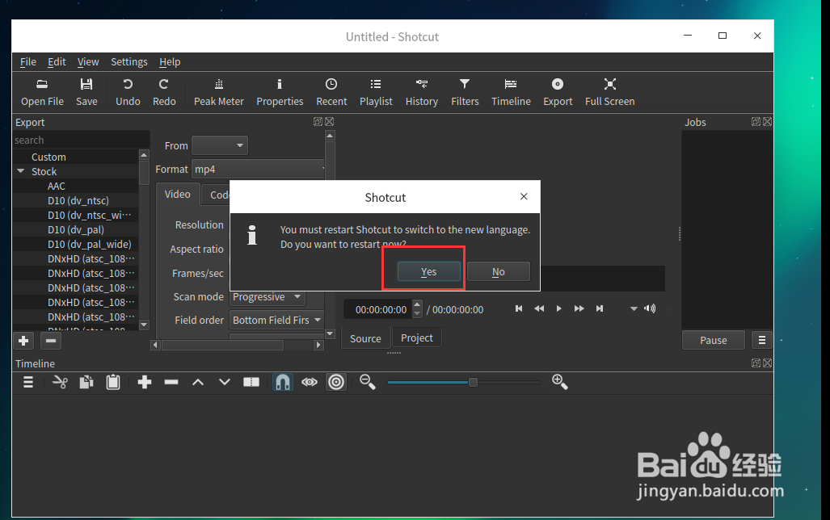Click the timeline Overwrite down-arrow icon
Image resolution: width=830 pixels, height=520 pixels.
[x=225, y=382]
